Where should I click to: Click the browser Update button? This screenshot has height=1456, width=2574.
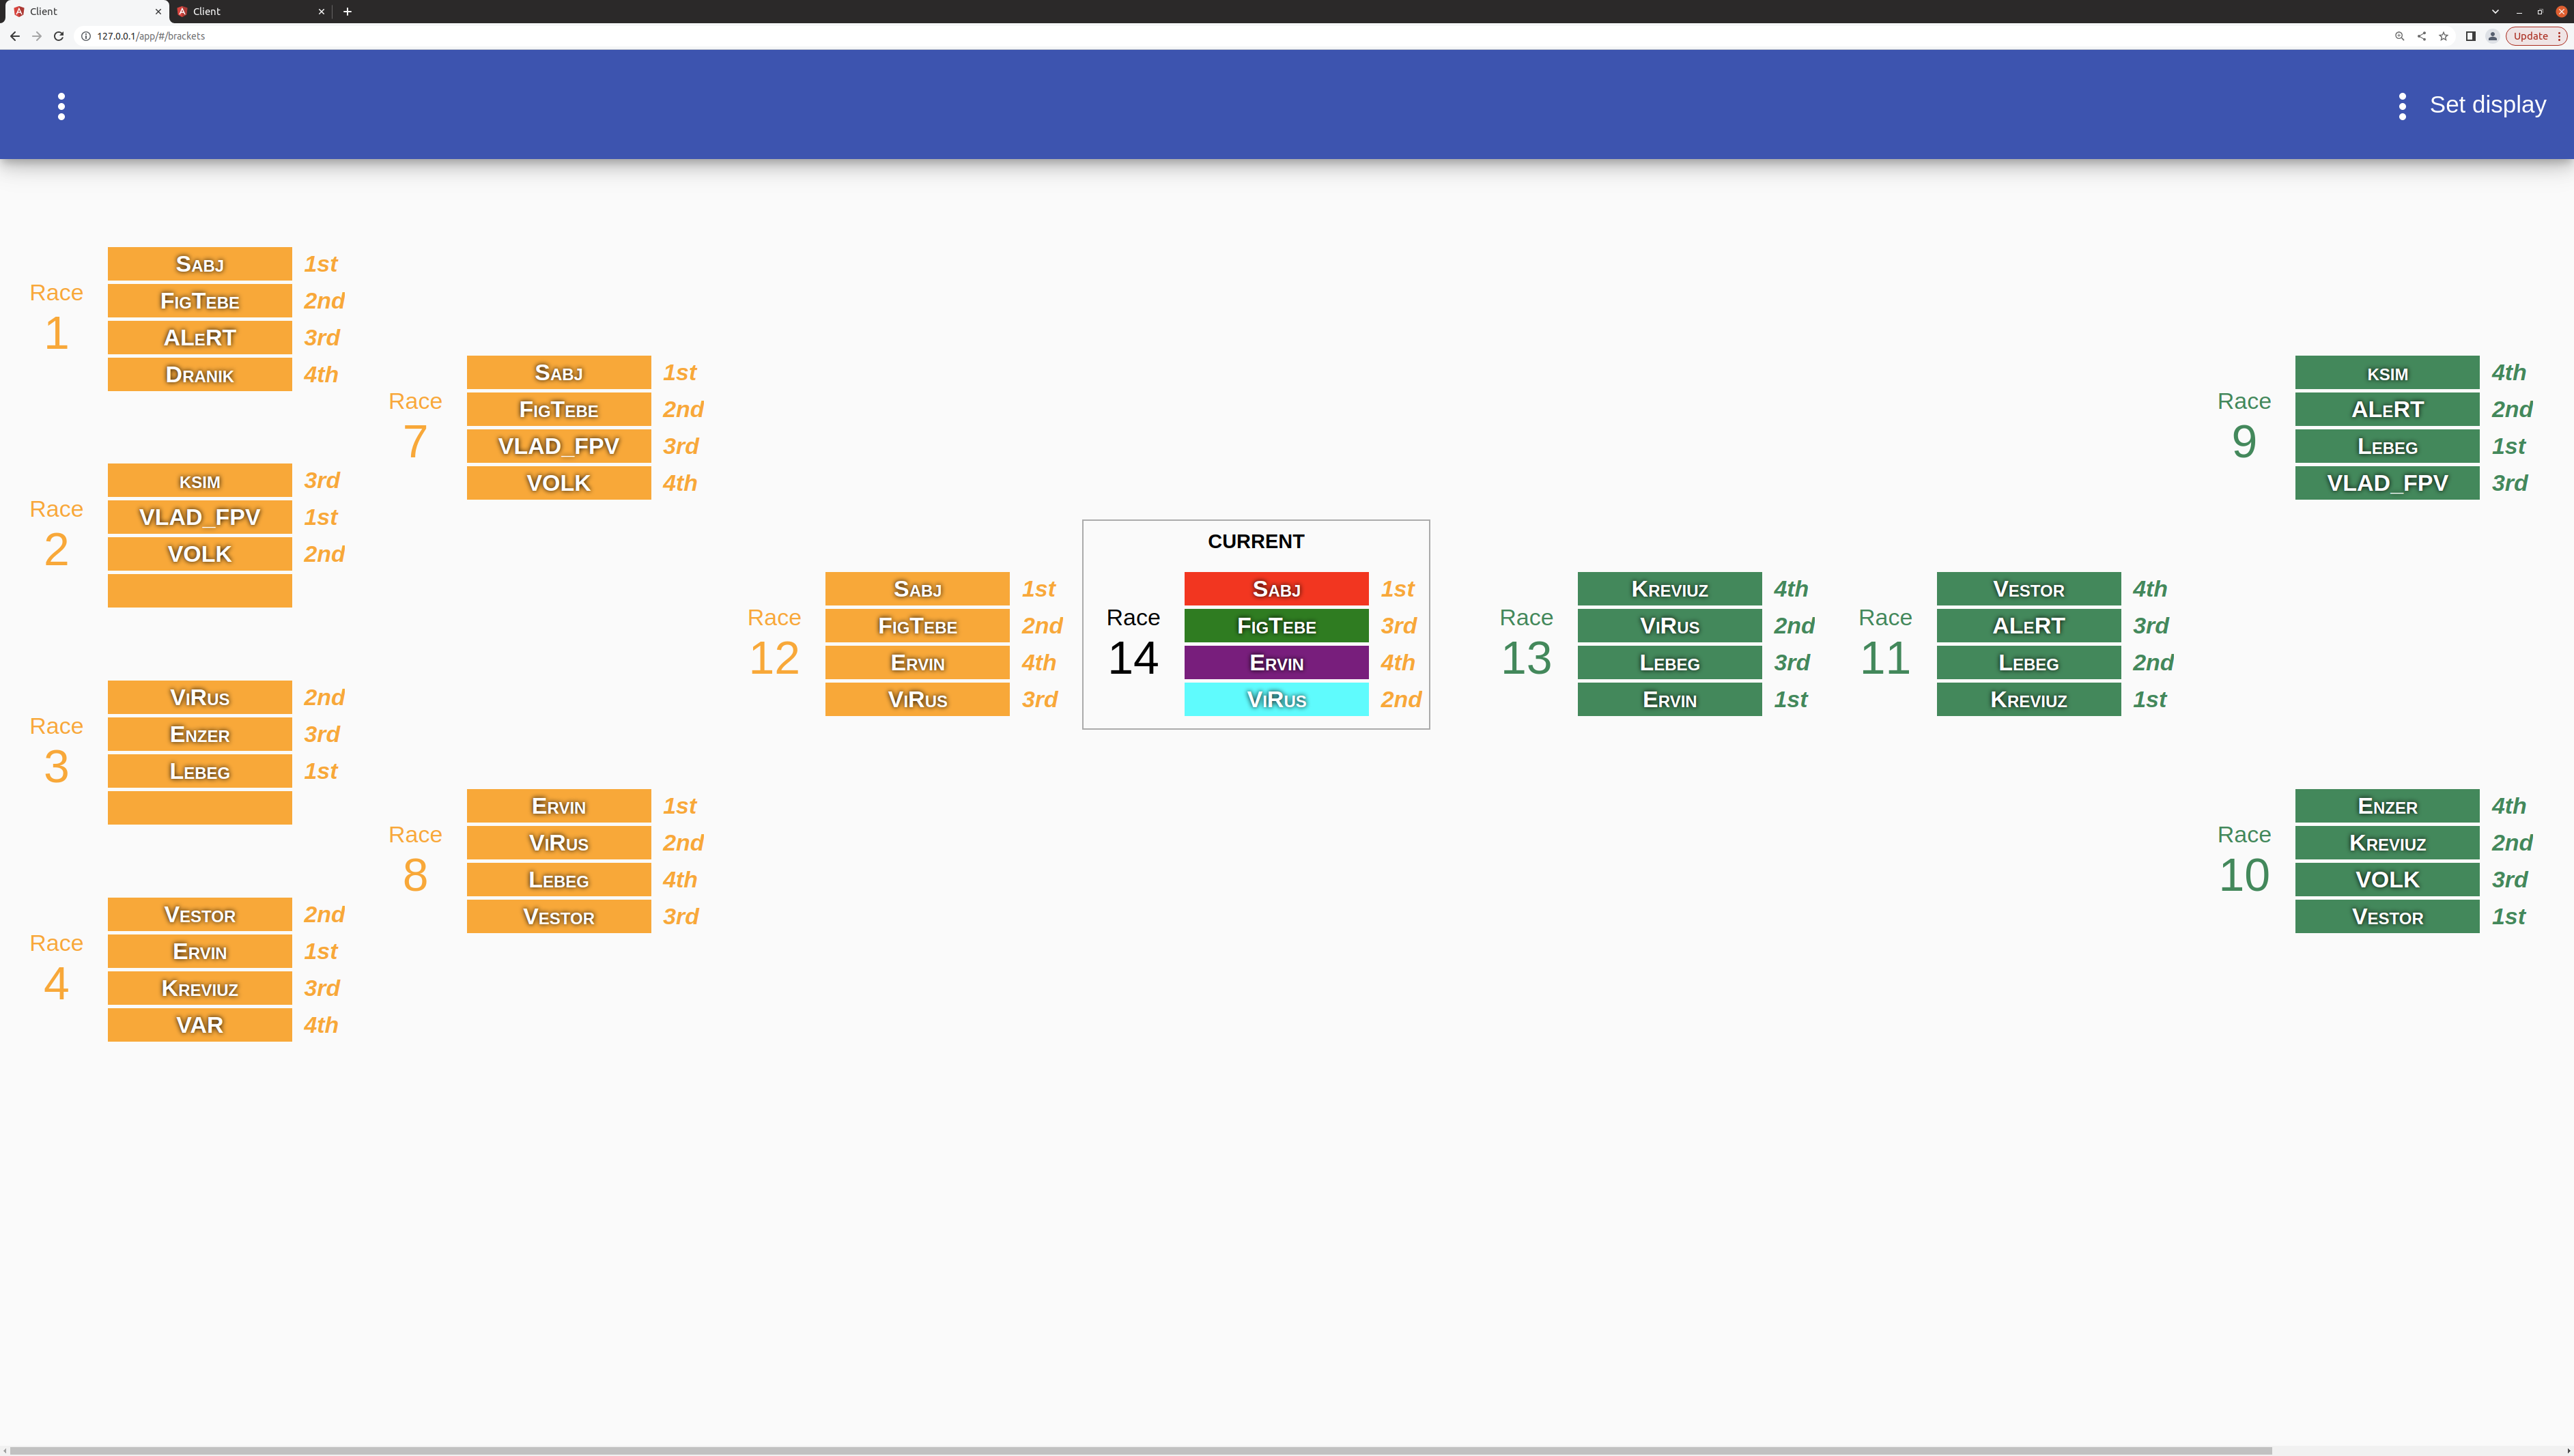tap(2531, 36)
